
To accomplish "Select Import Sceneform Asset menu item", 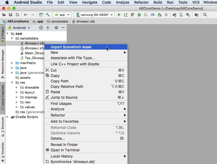I will (71, 47).
